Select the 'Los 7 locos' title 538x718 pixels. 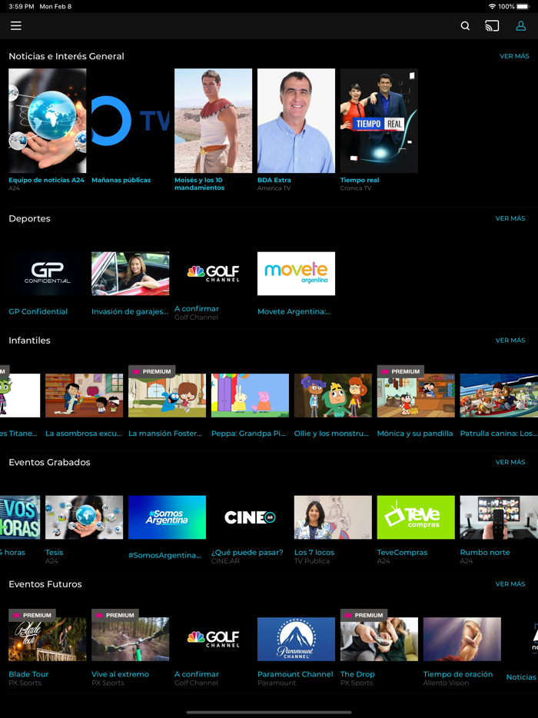coord(314,552)
